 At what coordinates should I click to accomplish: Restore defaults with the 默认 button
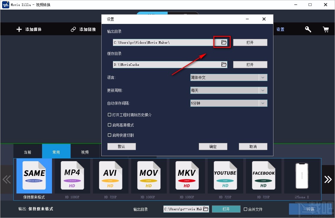click(x=121, y=146)
